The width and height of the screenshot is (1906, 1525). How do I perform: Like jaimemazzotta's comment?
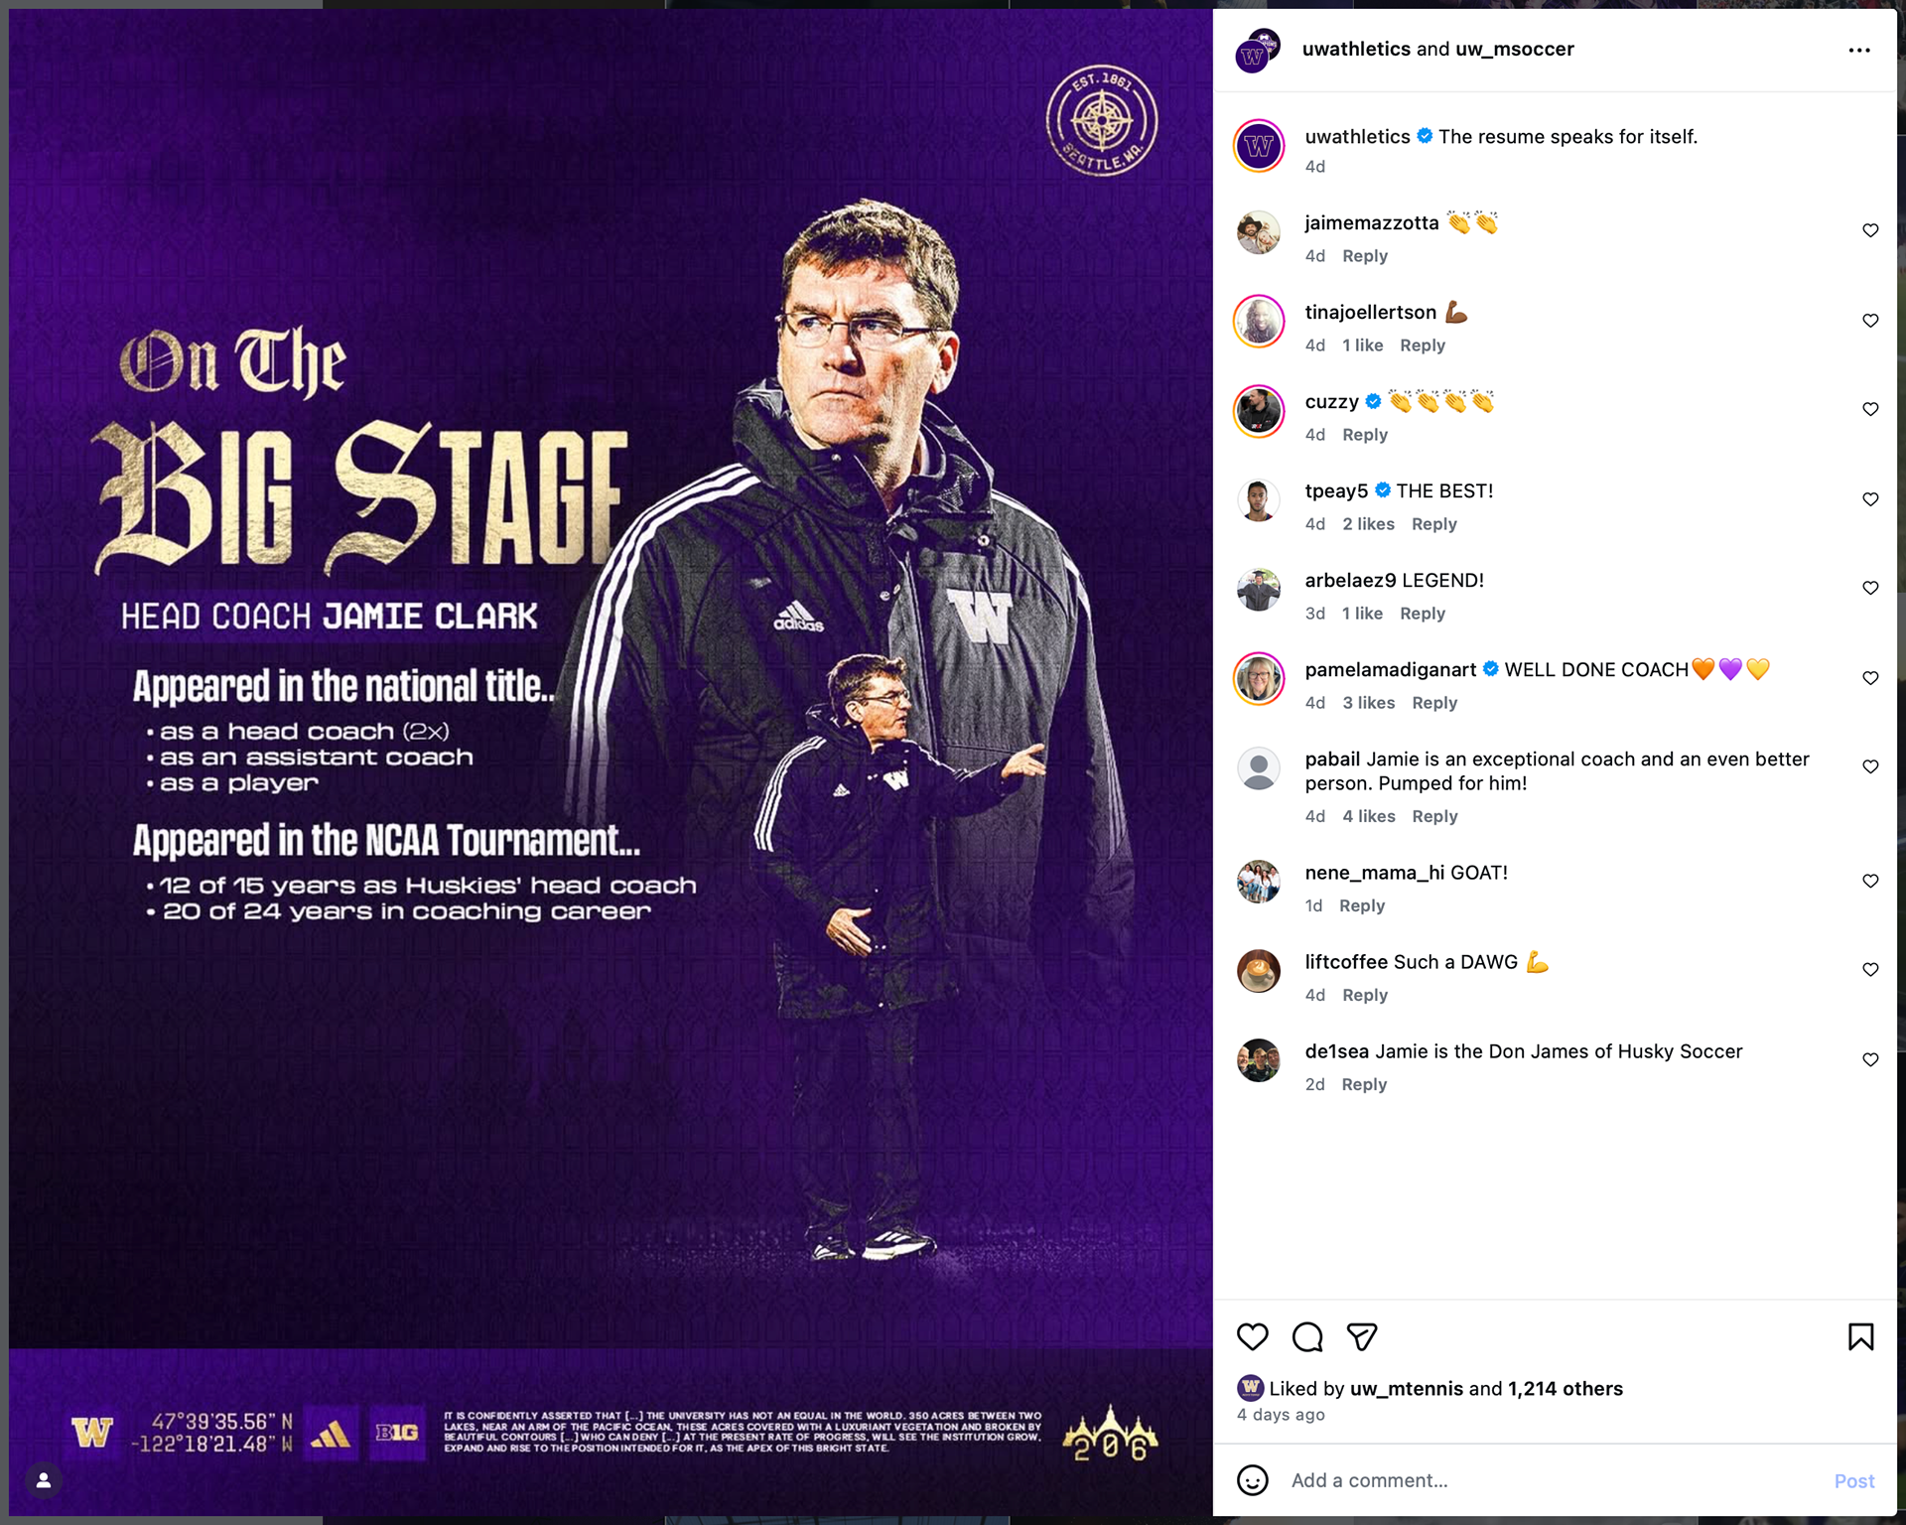[x=1870, y=230]
